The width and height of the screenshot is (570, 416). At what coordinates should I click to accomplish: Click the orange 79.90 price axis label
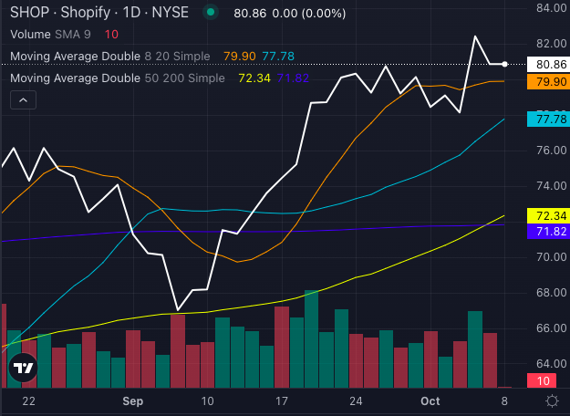(548, 82)
